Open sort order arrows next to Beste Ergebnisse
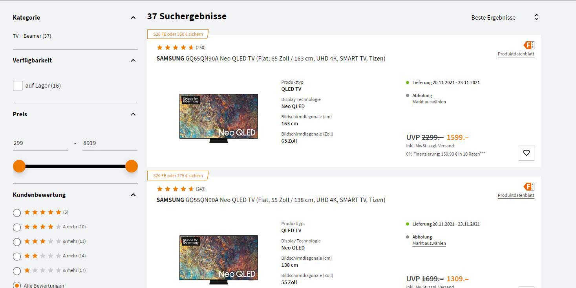 (536, 17)
